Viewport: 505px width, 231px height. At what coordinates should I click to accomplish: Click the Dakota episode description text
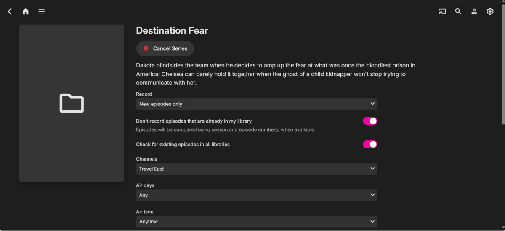pyautogui.click(x=276, y=74)
